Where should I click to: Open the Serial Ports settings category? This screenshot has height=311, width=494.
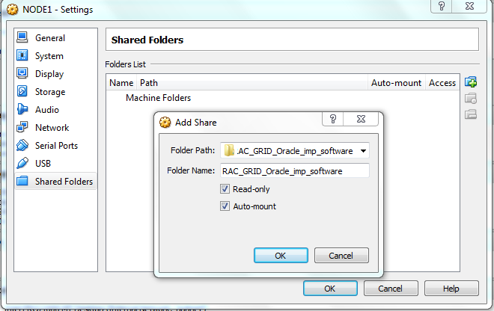[x=56, y=146]
